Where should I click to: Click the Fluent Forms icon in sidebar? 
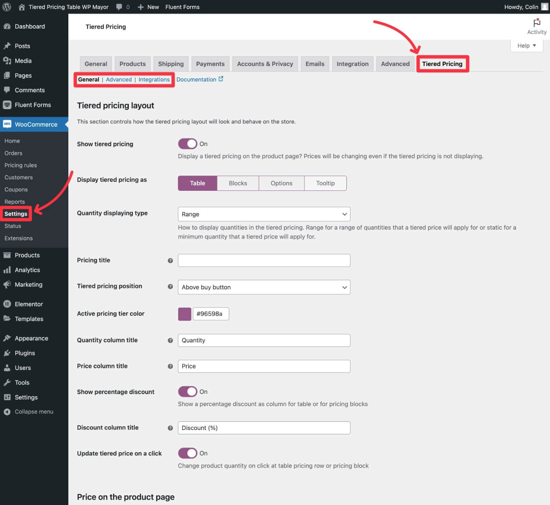7,105
